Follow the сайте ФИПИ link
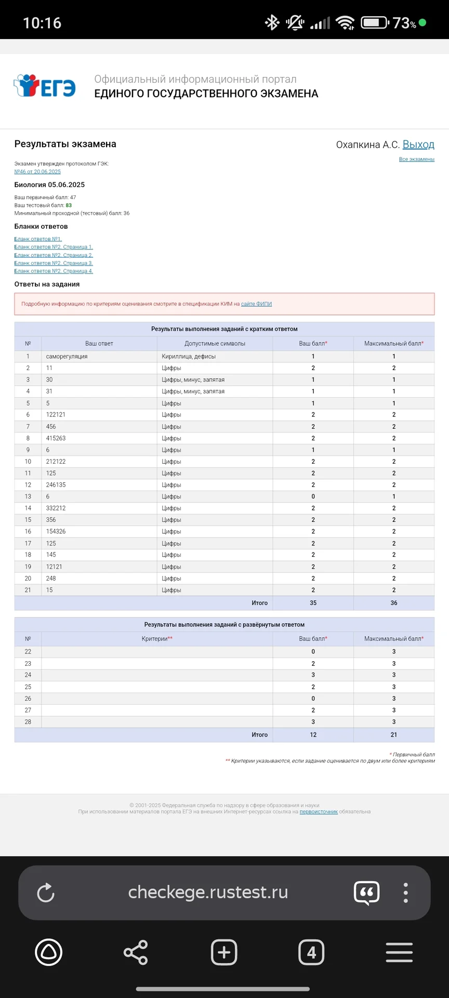This screenshot has height=998, width=449. pos(256,304)
